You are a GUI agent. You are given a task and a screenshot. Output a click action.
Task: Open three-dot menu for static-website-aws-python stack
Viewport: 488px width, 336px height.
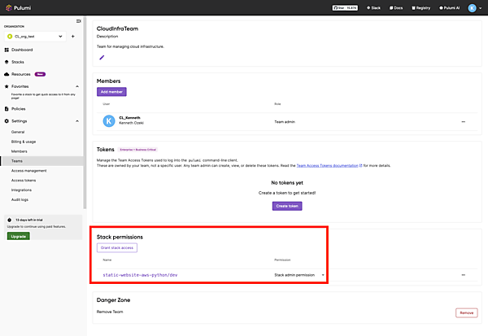coord(463,275)
